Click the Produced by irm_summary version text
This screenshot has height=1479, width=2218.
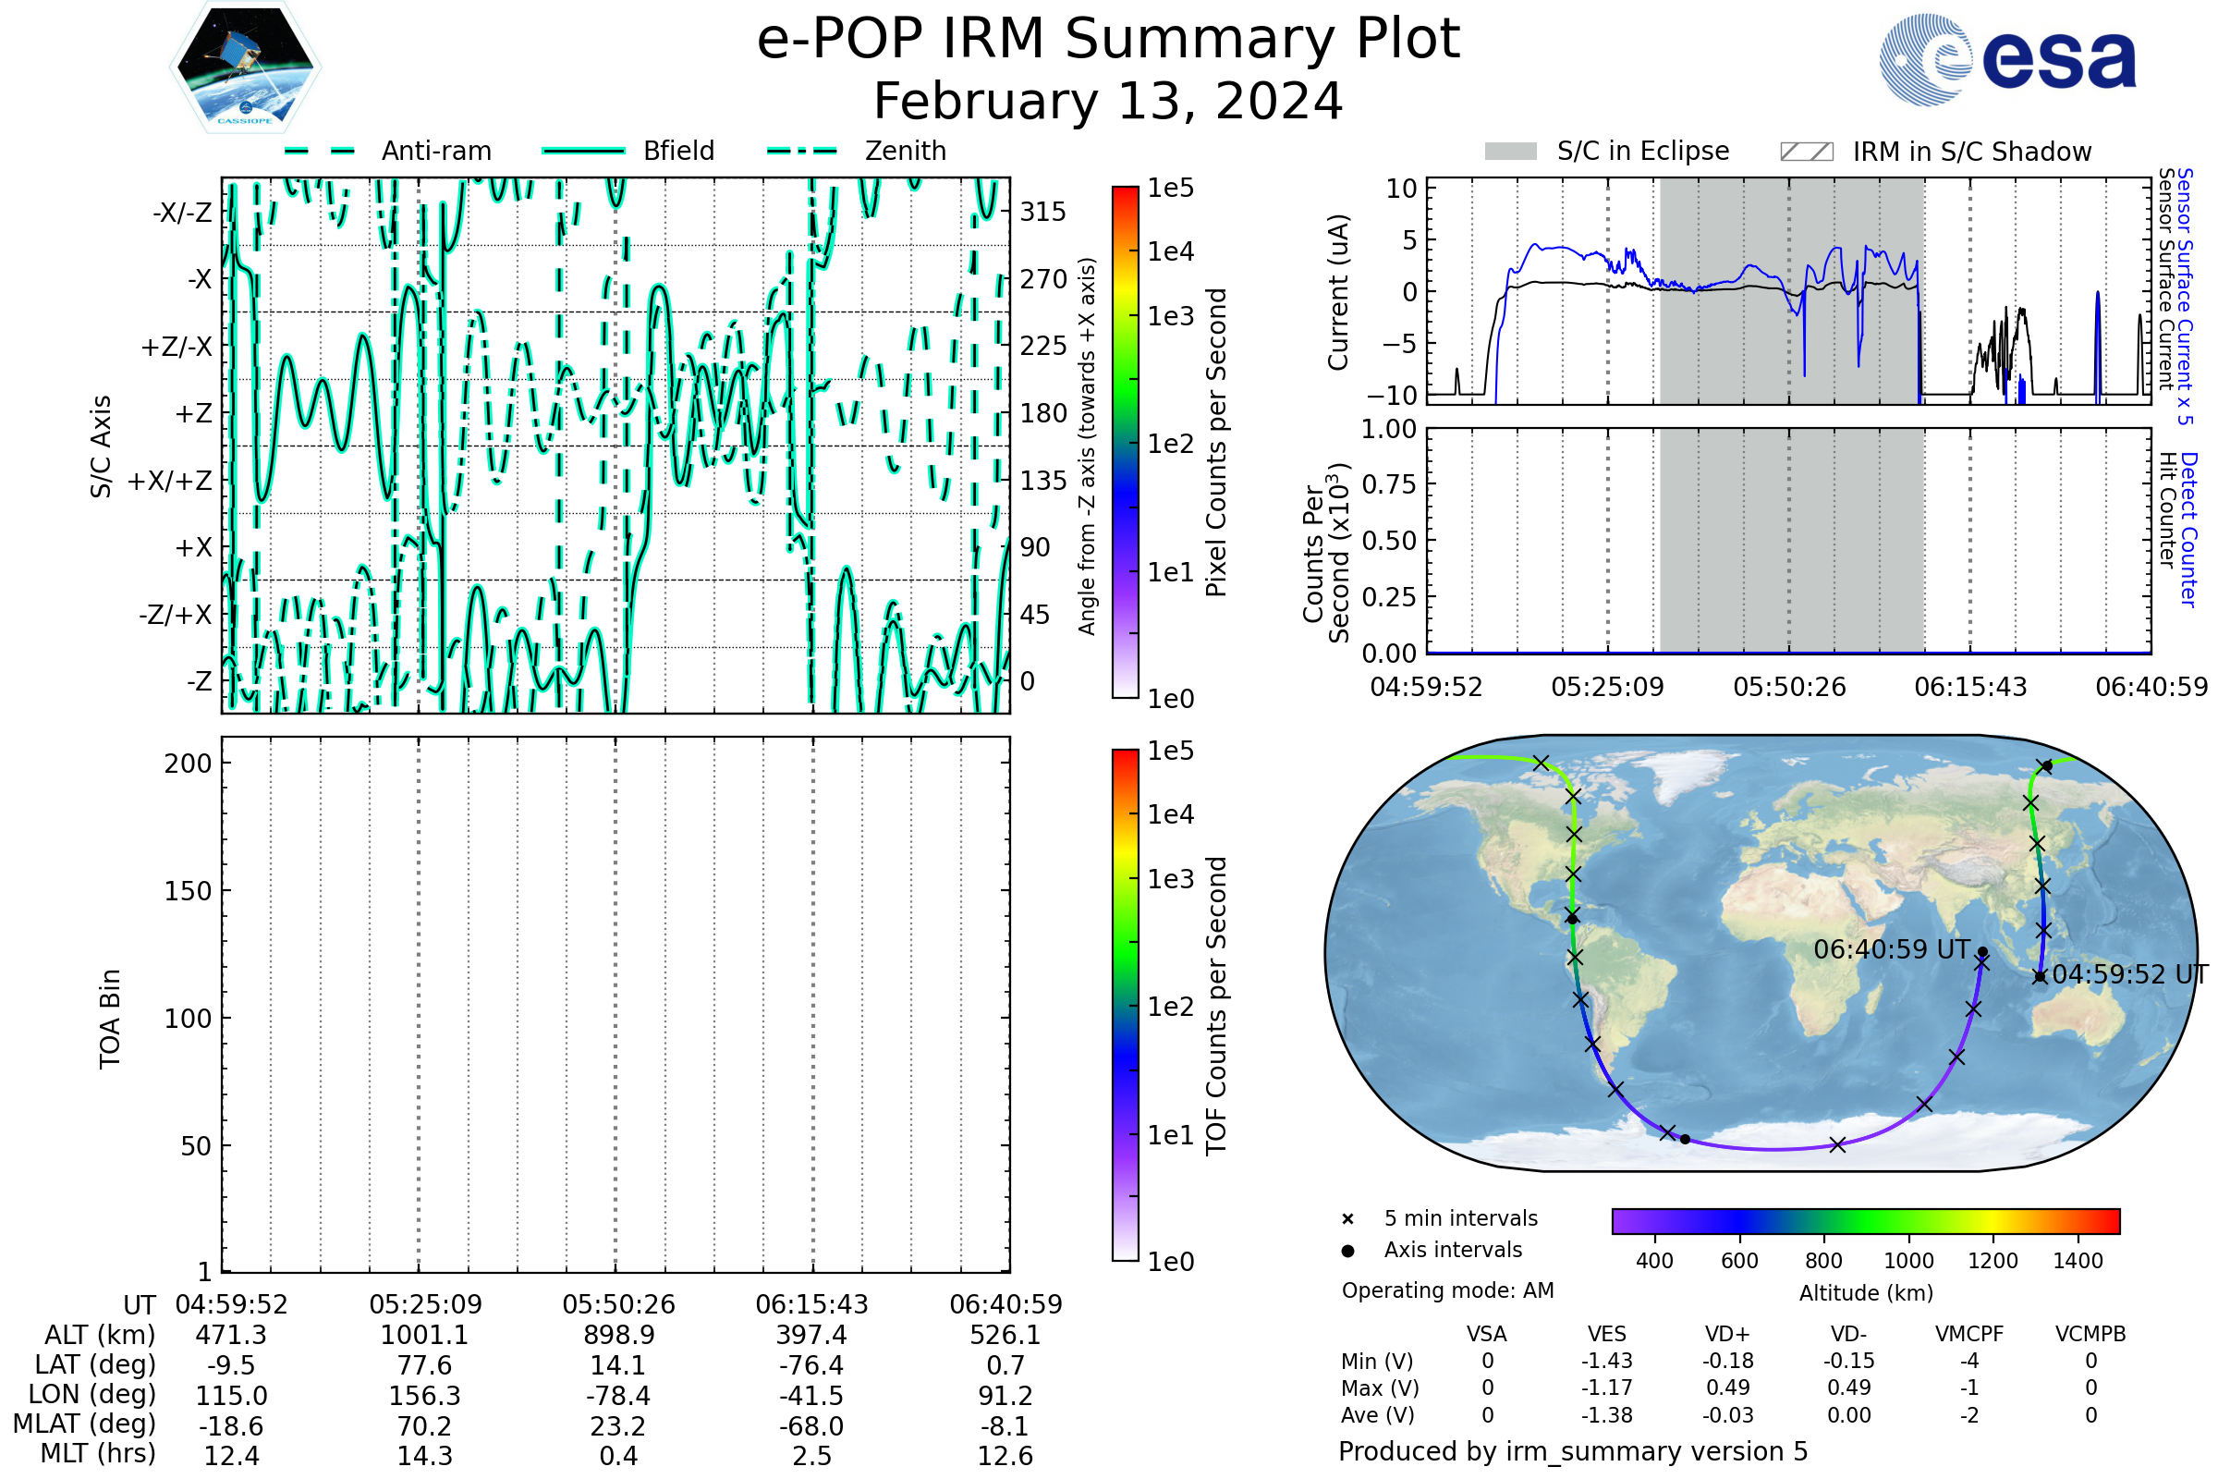[1572, 1451]
